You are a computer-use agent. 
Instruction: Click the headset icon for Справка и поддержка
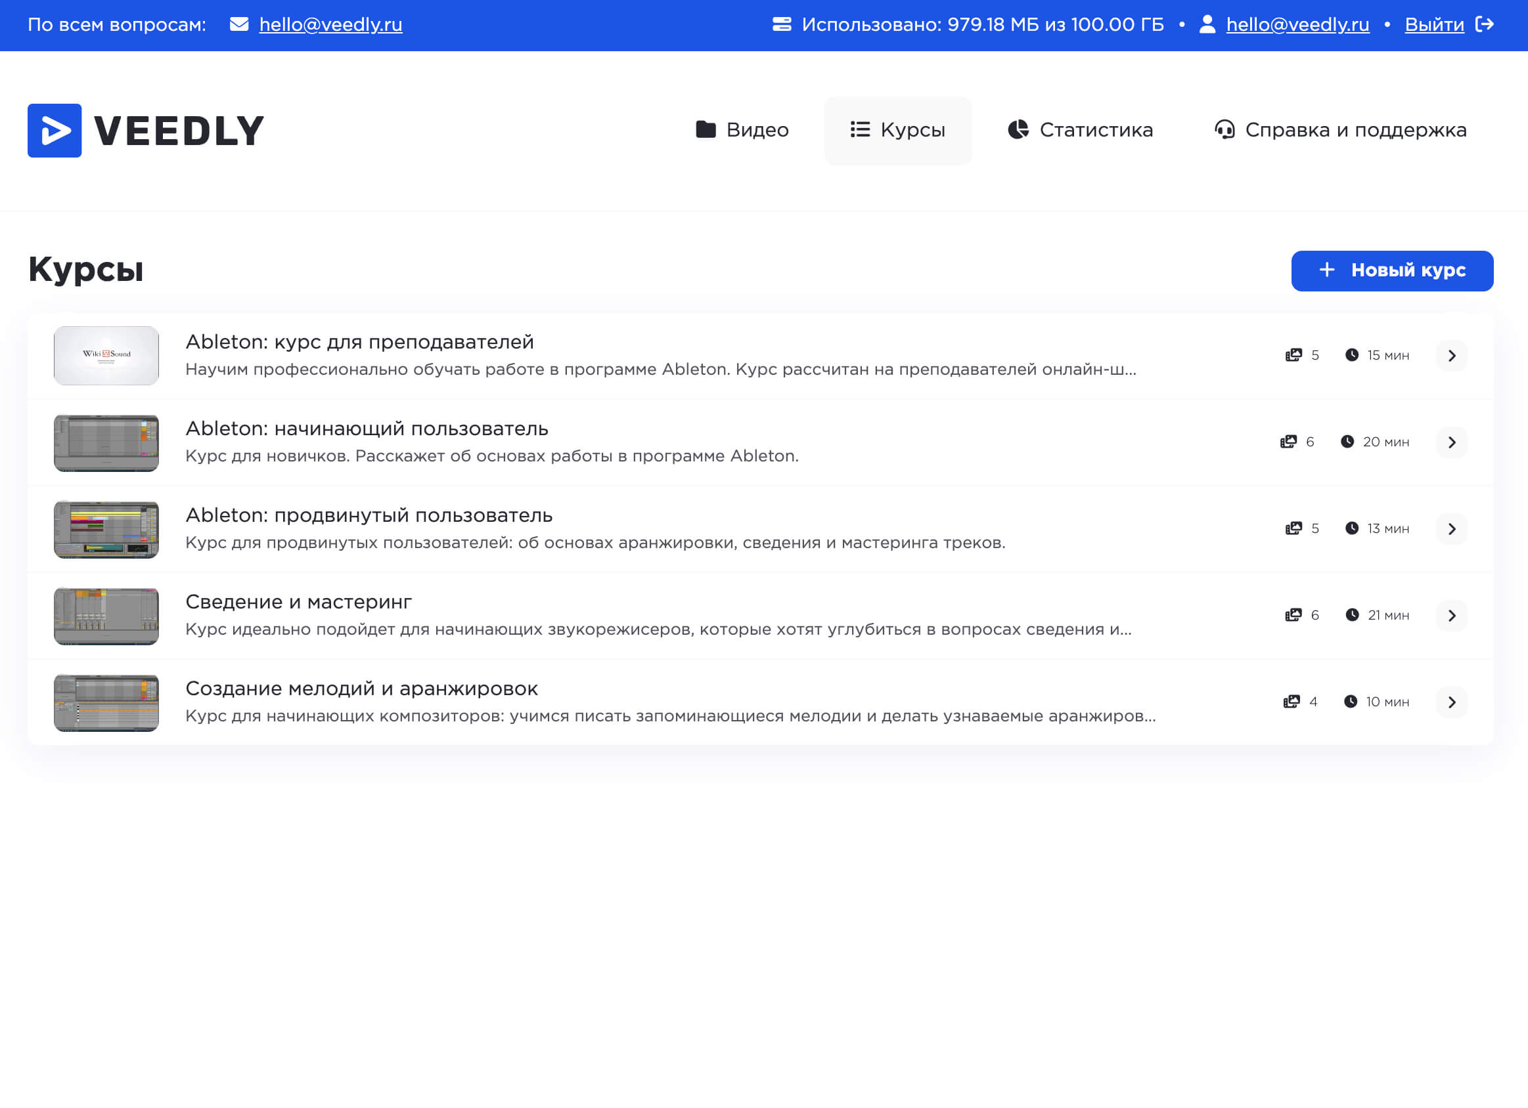pyautogui.click(x=1225, y=130)
